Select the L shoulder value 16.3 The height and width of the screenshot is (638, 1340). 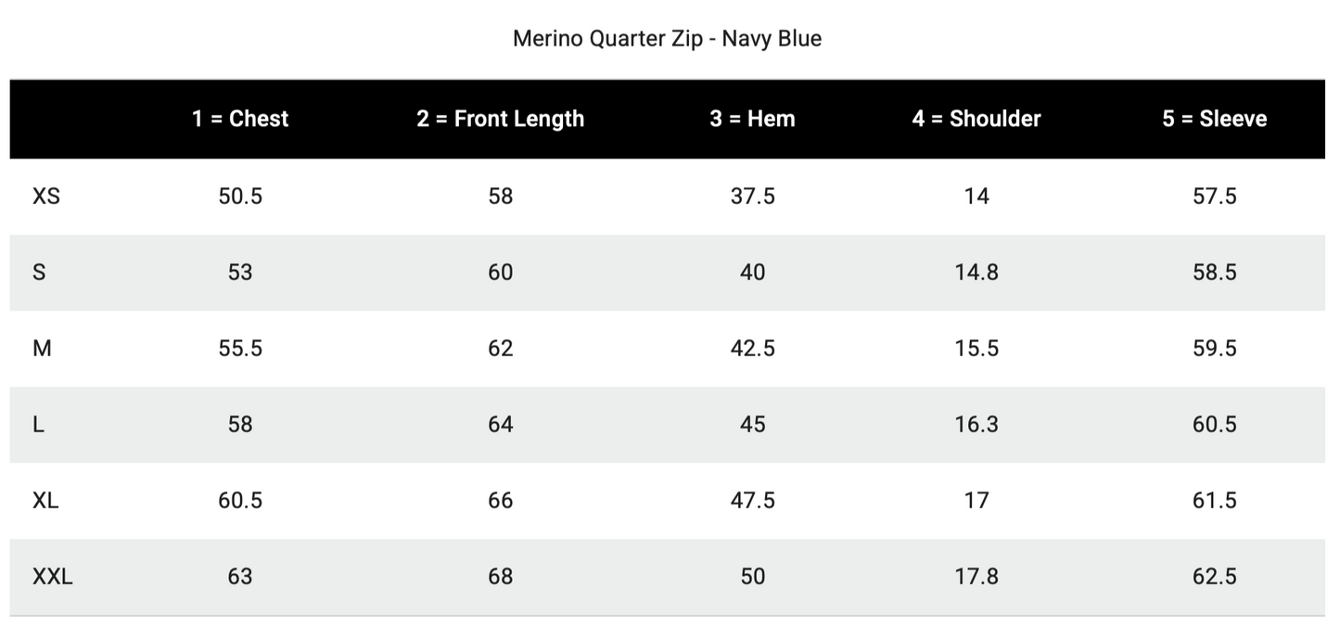click(x=976, y=425)
